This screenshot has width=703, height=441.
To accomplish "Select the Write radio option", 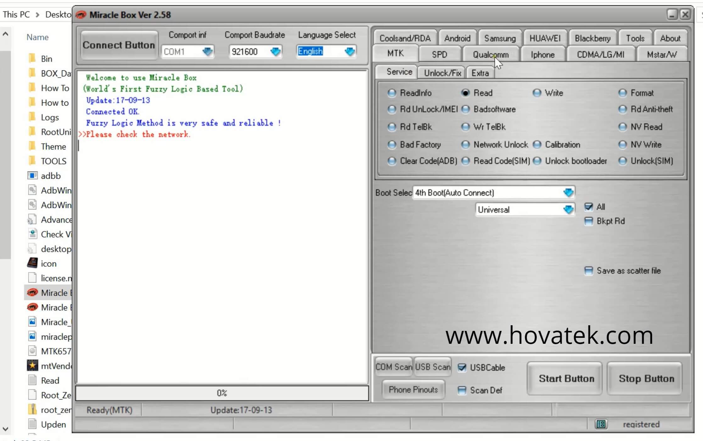I will click(537, 93).
